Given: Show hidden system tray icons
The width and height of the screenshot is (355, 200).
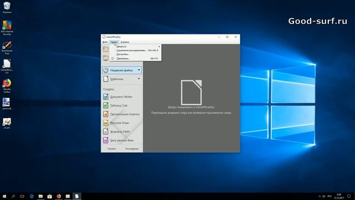Looking at the screenshot, I should [x=319, y=196].
